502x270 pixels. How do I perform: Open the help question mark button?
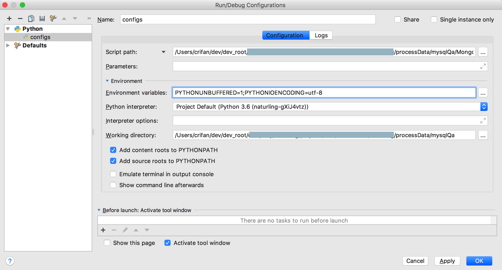coord(10,261)
